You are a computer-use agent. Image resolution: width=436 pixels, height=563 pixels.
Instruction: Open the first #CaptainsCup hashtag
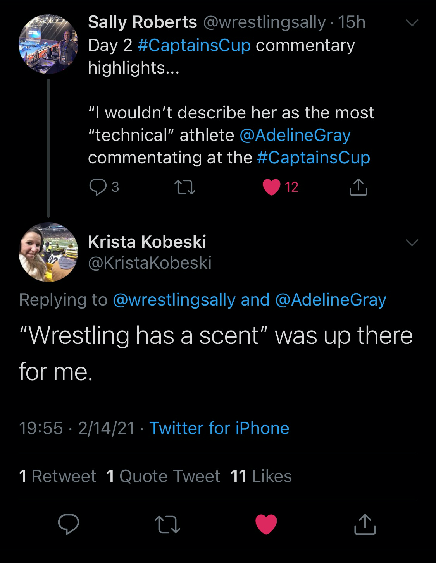click(x=194, y=45)
